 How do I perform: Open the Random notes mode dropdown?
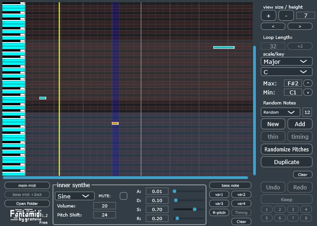point(280,112)
